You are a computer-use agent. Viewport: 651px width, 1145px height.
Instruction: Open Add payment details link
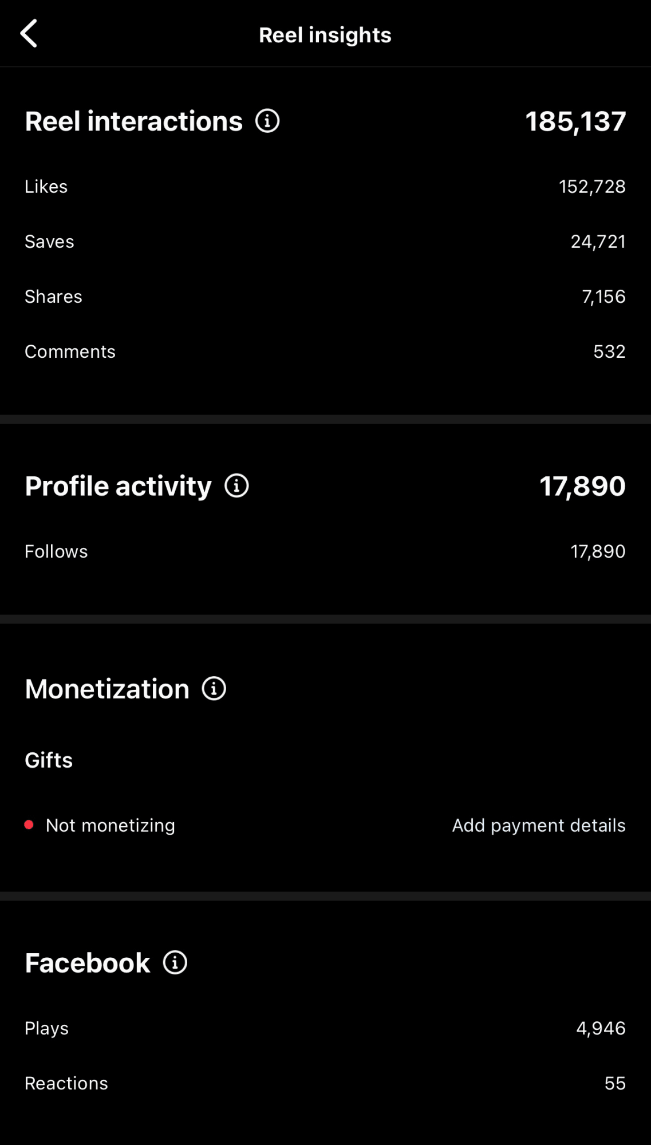[x=538, y=825]
